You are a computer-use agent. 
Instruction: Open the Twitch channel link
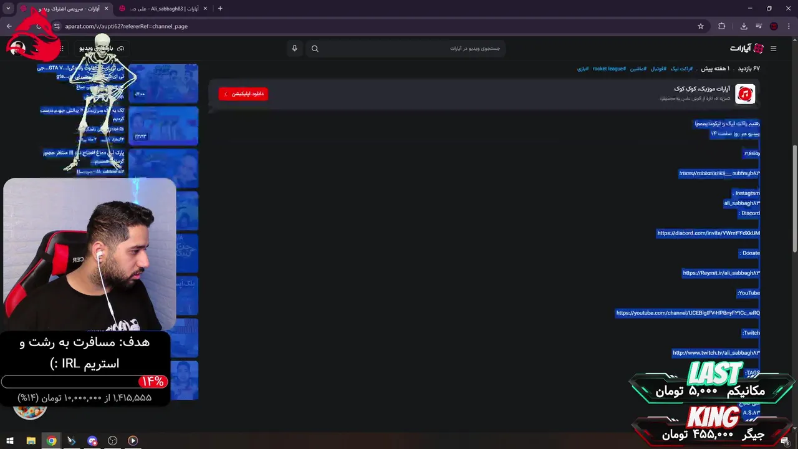(x=716, y=353)
